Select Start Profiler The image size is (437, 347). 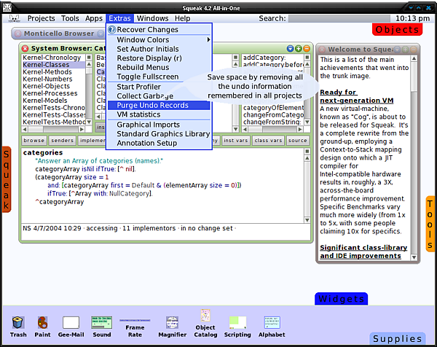pyautogui.click(x=159, y=87)
